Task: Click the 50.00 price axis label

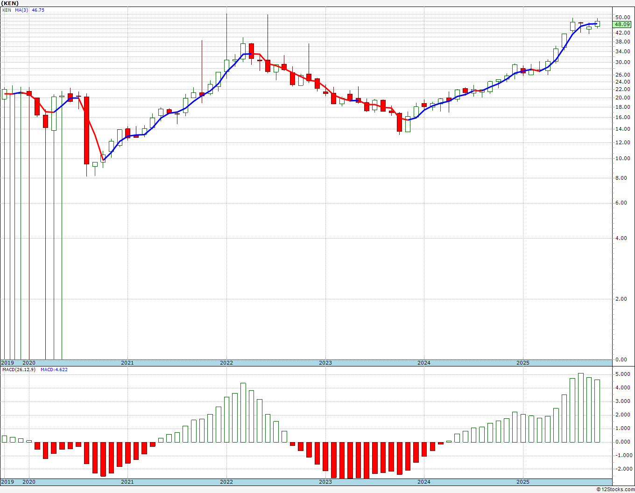Action: (623, 18)
